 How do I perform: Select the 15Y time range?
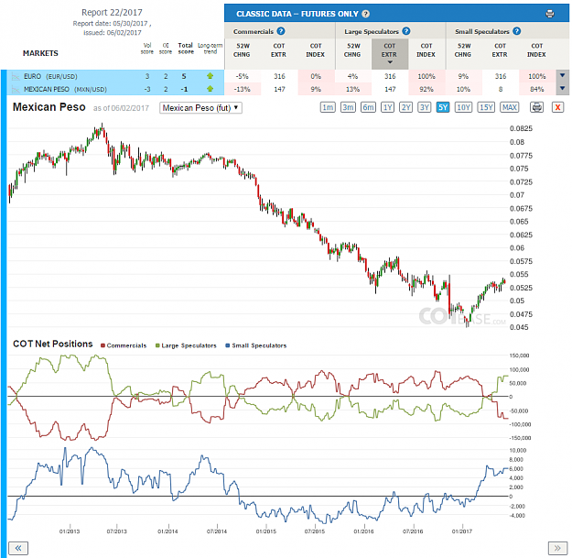click(x=486, y=107)
